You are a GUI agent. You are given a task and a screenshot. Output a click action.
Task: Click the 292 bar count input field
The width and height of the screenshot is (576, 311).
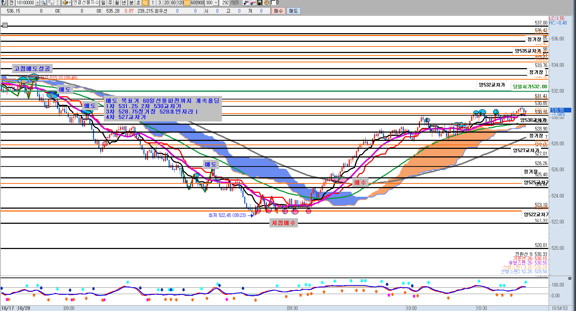(x=226, y=3)
